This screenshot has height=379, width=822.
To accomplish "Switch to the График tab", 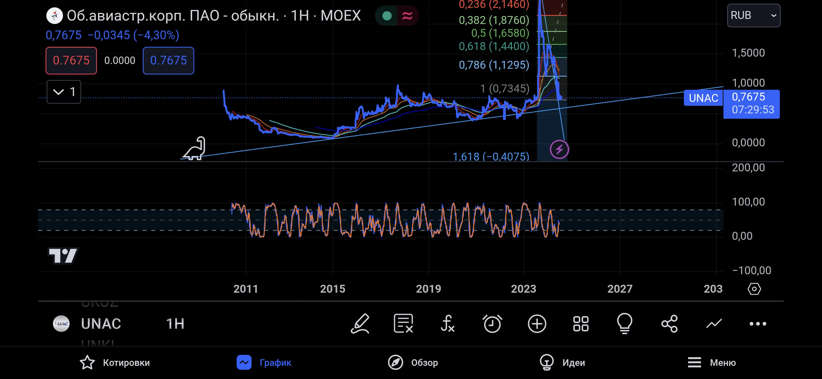I will [264, 362].
